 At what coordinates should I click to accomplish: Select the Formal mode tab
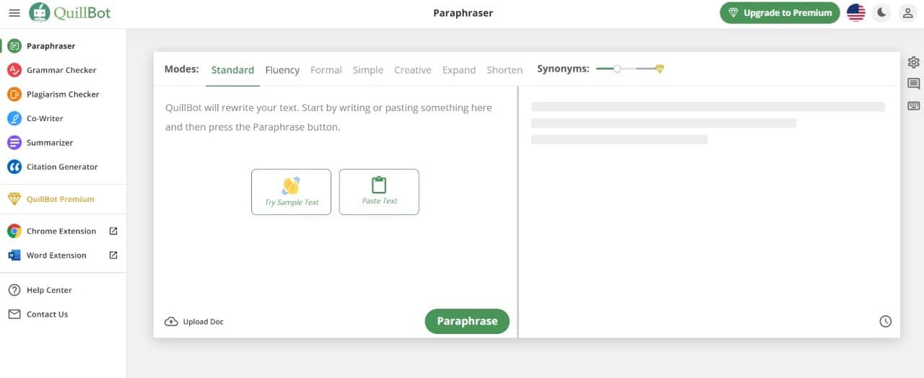point(326,70)
